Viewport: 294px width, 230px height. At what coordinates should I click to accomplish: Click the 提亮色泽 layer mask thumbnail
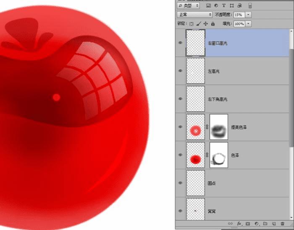click(219, 127)
